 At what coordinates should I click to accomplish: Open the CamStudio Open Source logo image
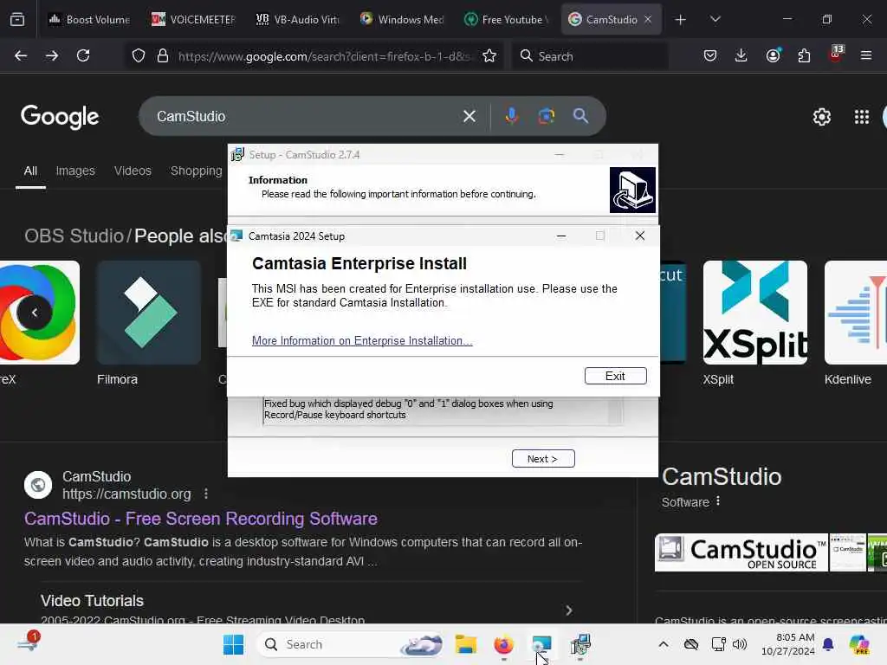tap(741, 552)
